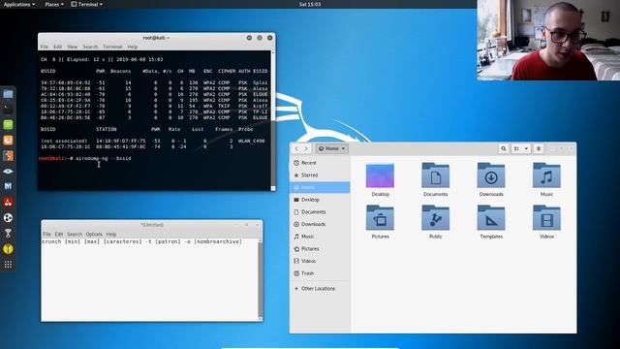Viewport: 620px width, 349px height.
Task: Click the terminal command prompt line
Action: point(85,158)
